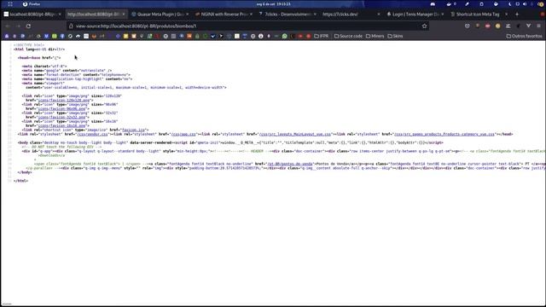The width and height of the screenshot is (546, 307).
Task: Follow the /css/vendor.css link
Action: point(92,134)
